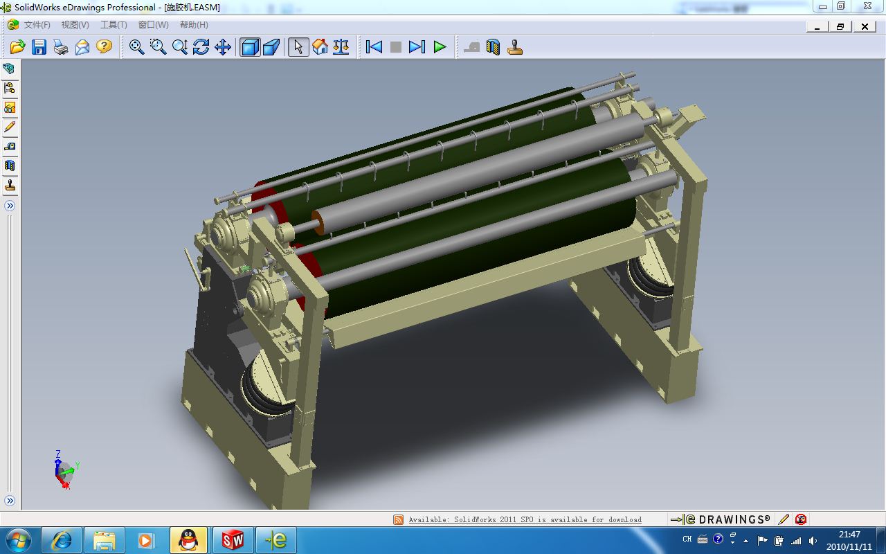Toggle perspective view mode
The width and height of the screenshot is (886, 554).
tap(271, 47)
